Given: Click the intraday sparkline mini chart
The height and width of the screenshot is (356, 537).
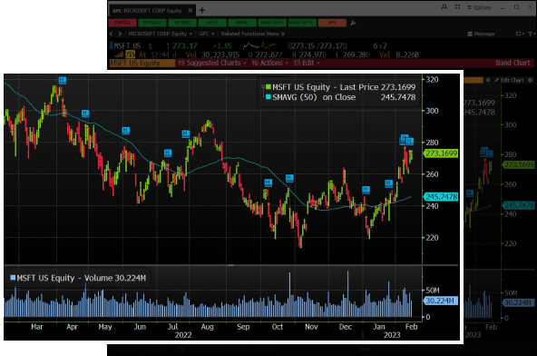Looking at the screenshot, I should (259, 45).
